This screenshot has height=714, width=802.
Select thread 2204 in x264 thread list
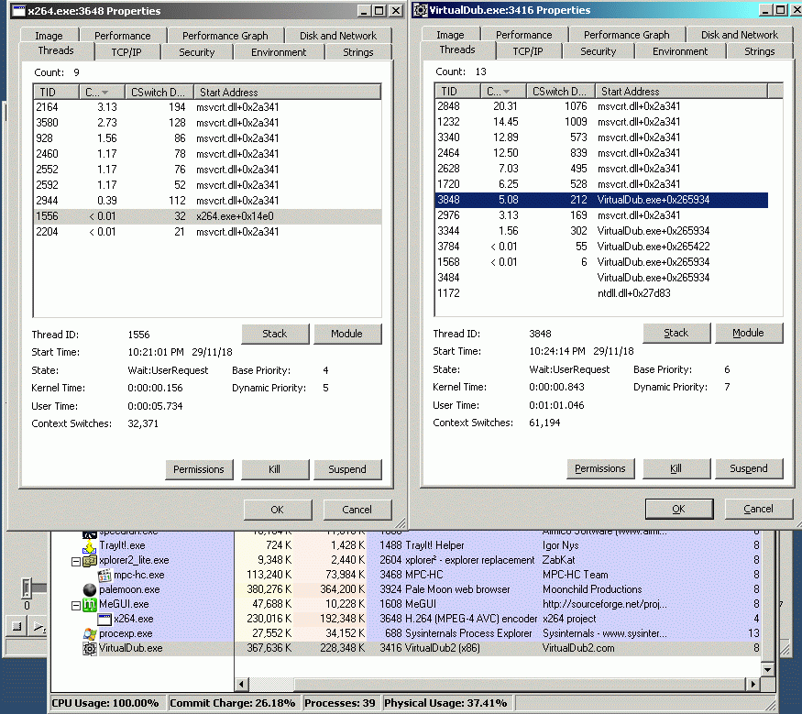tap(207, 232)
